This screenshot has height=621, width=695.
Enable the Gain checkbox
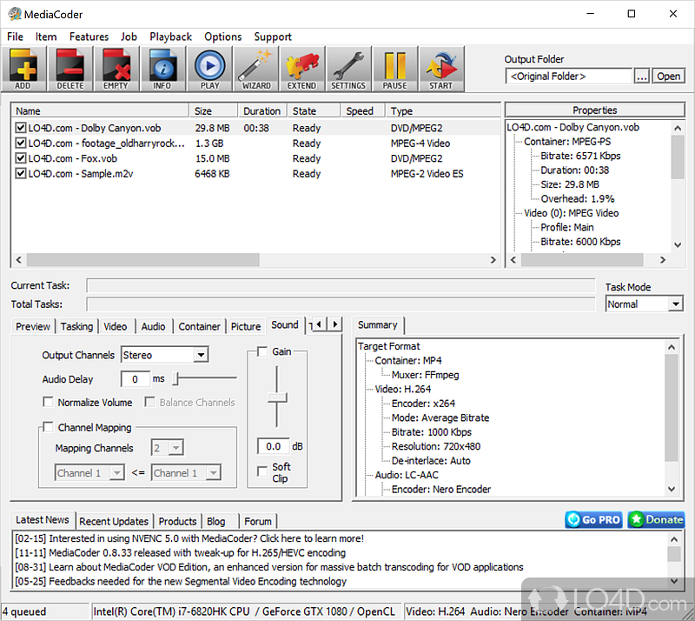coord(262,351)
